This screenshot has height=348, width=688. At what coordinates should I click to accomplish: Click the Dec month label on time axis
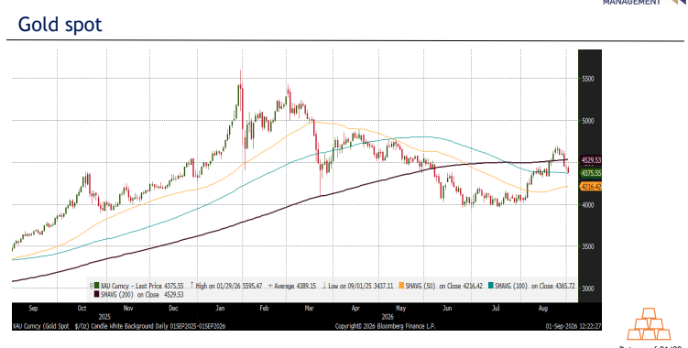174,308
